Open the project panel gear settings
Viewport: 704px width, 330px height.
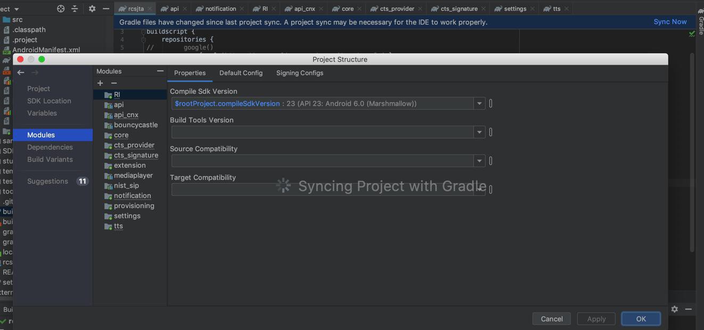click(x=92, y=9)
